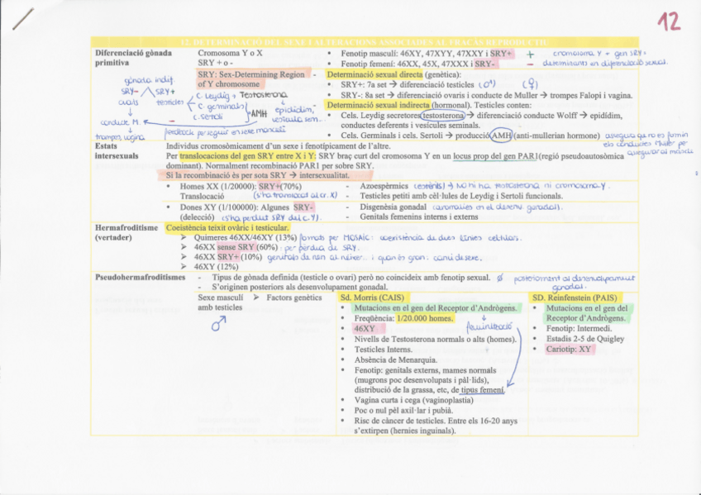Click the line "Si la recombinació és per sota SRY"
The height and width of the screenshot is (495, 701).
coord(226,175)
